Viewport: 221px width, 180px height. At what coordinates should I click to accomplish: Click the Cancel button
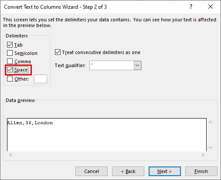click(x=92, y=171)
